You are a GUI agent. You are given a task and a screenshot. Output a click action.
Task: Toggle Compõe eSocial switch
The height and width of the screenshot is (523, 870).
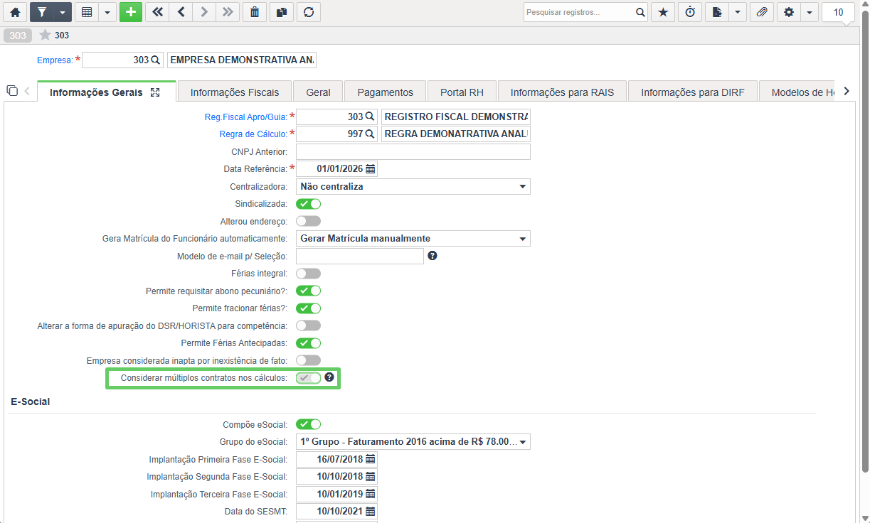click(x=309, y=424)
